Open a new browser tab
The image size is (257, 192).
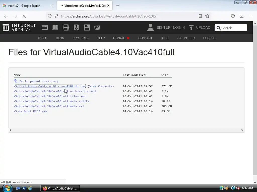tap(118, 6)
